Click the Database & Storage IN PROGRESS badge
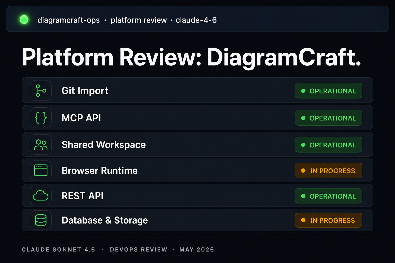This screenshot has height=263, width=395. click(x=328, y=220)
